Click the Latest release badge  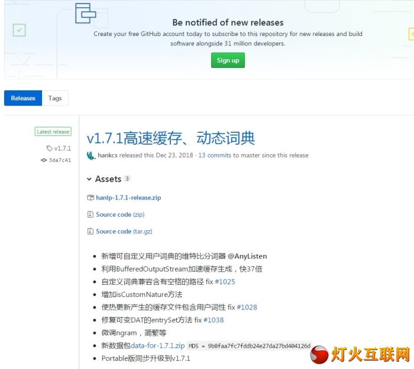53,132
